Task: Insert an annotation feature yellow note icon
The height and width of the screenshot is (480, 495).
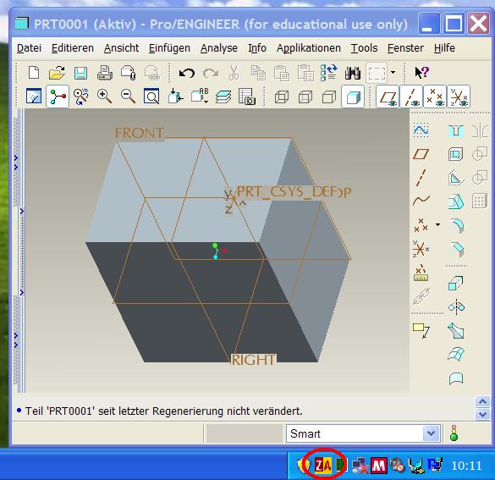Action: click(421, 331)
